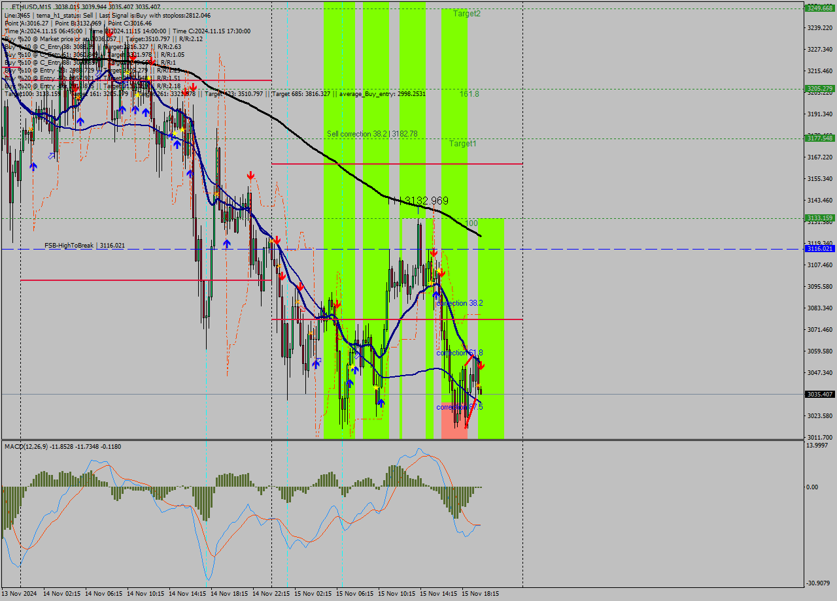Image resolution: width=837 pixels, height=601 pixels.
Task: Click the 3107.460 price axis value
Action: [820, 265]
